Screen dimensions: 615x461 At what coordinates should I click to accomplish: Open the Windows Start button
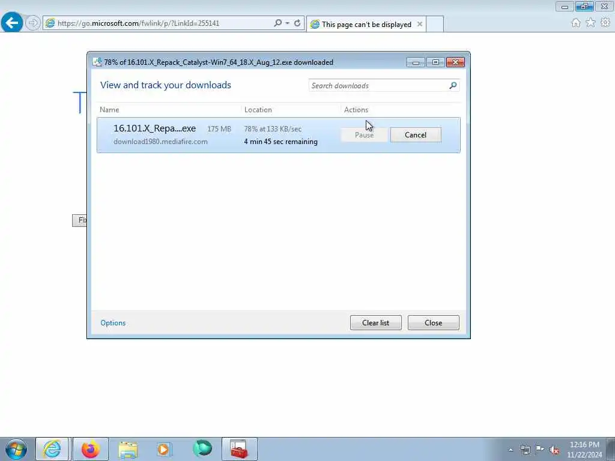tap(16, 449)
